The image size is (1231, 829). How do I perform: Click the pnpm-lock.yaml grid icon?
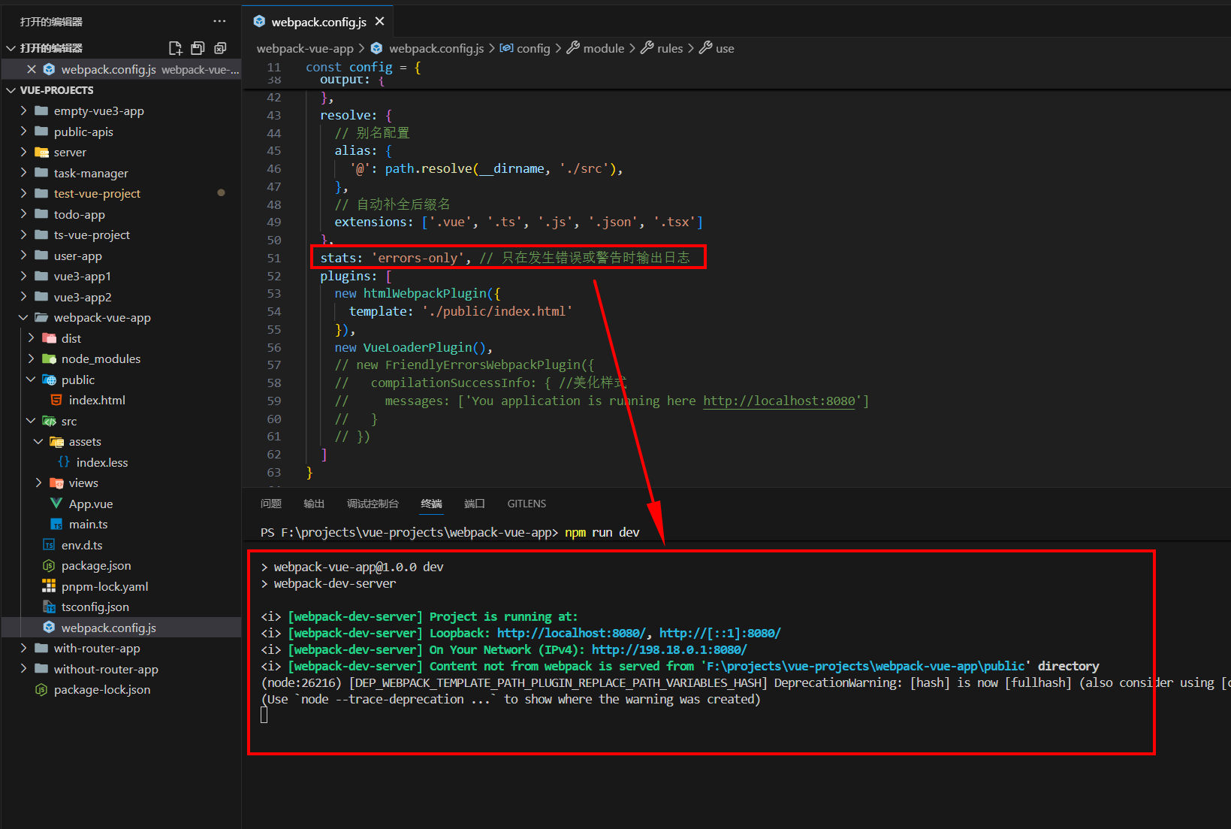[x=49, y=586]
